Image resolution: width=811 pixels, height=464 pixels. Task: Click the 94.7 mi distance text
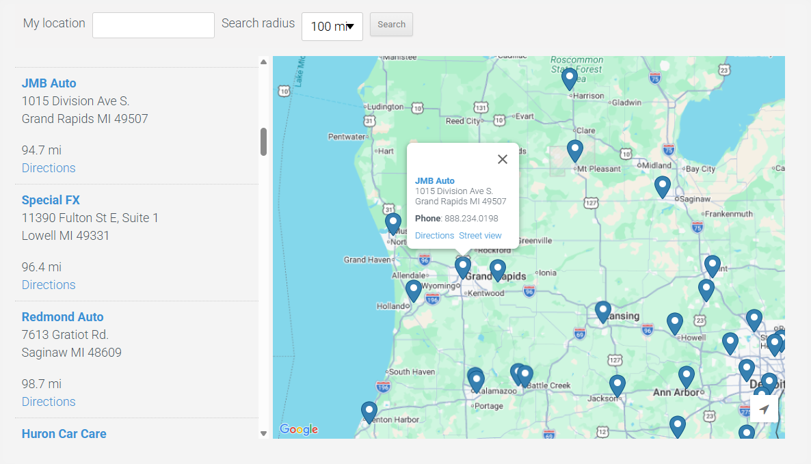point(42,150)
